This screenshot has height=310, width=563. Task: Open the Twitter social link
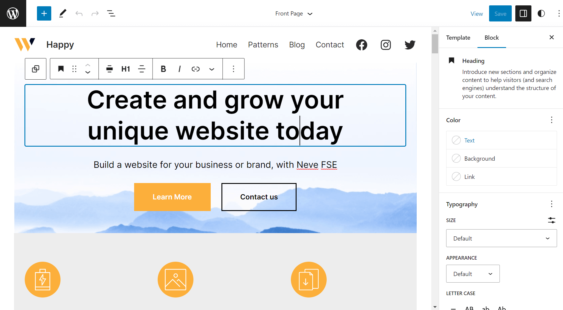(410, 45)
